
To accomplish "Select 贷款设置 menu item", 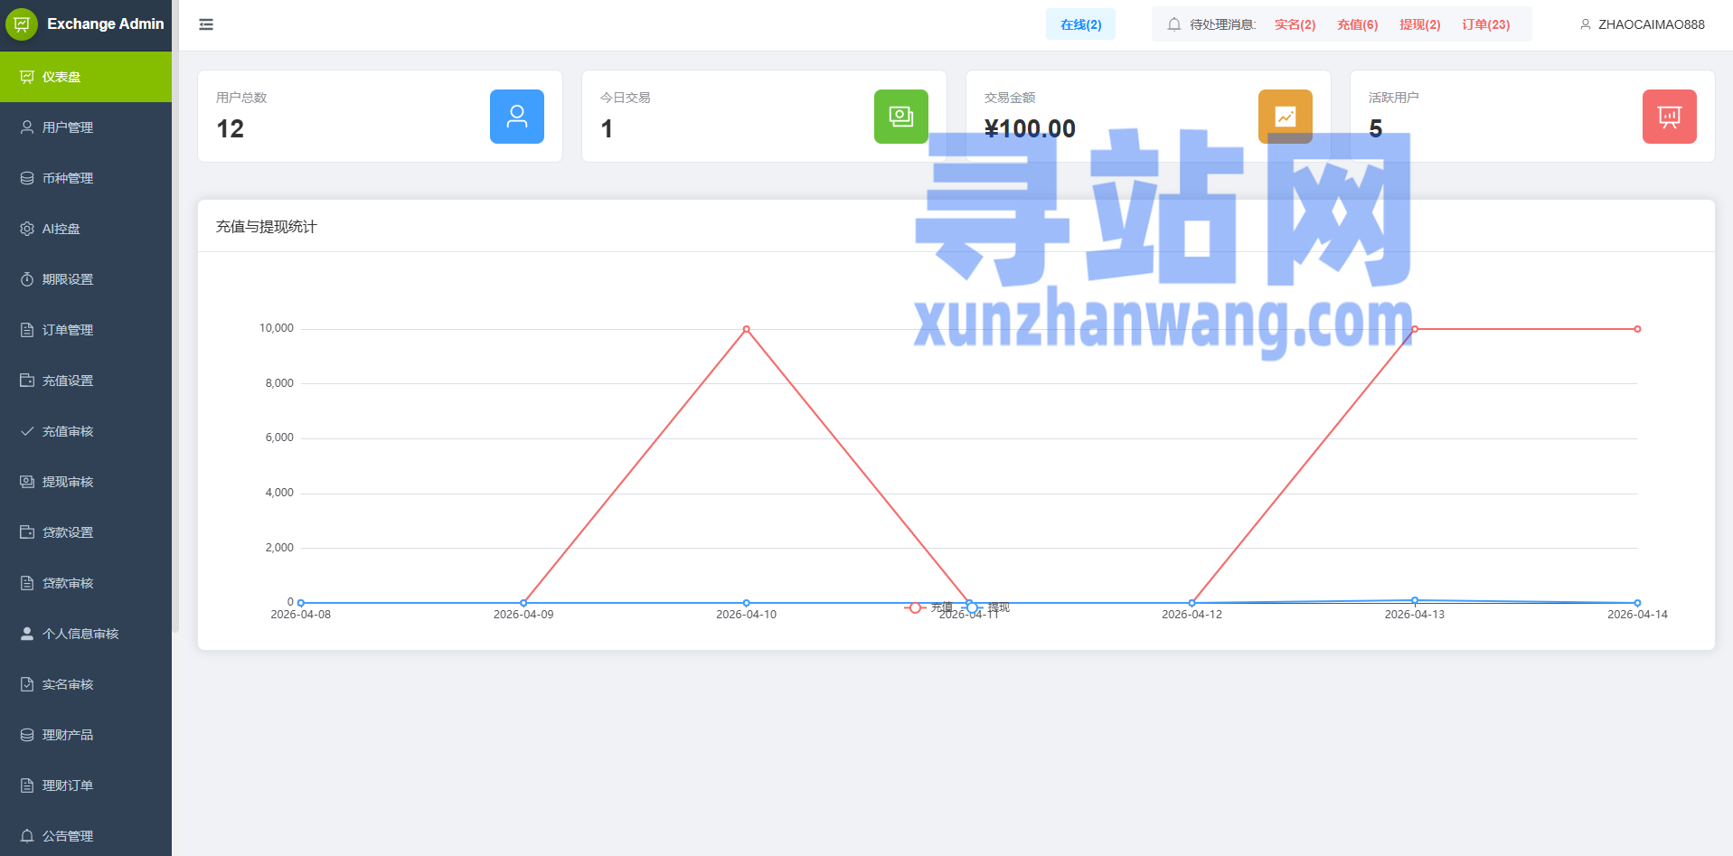I will click(86, 532).
